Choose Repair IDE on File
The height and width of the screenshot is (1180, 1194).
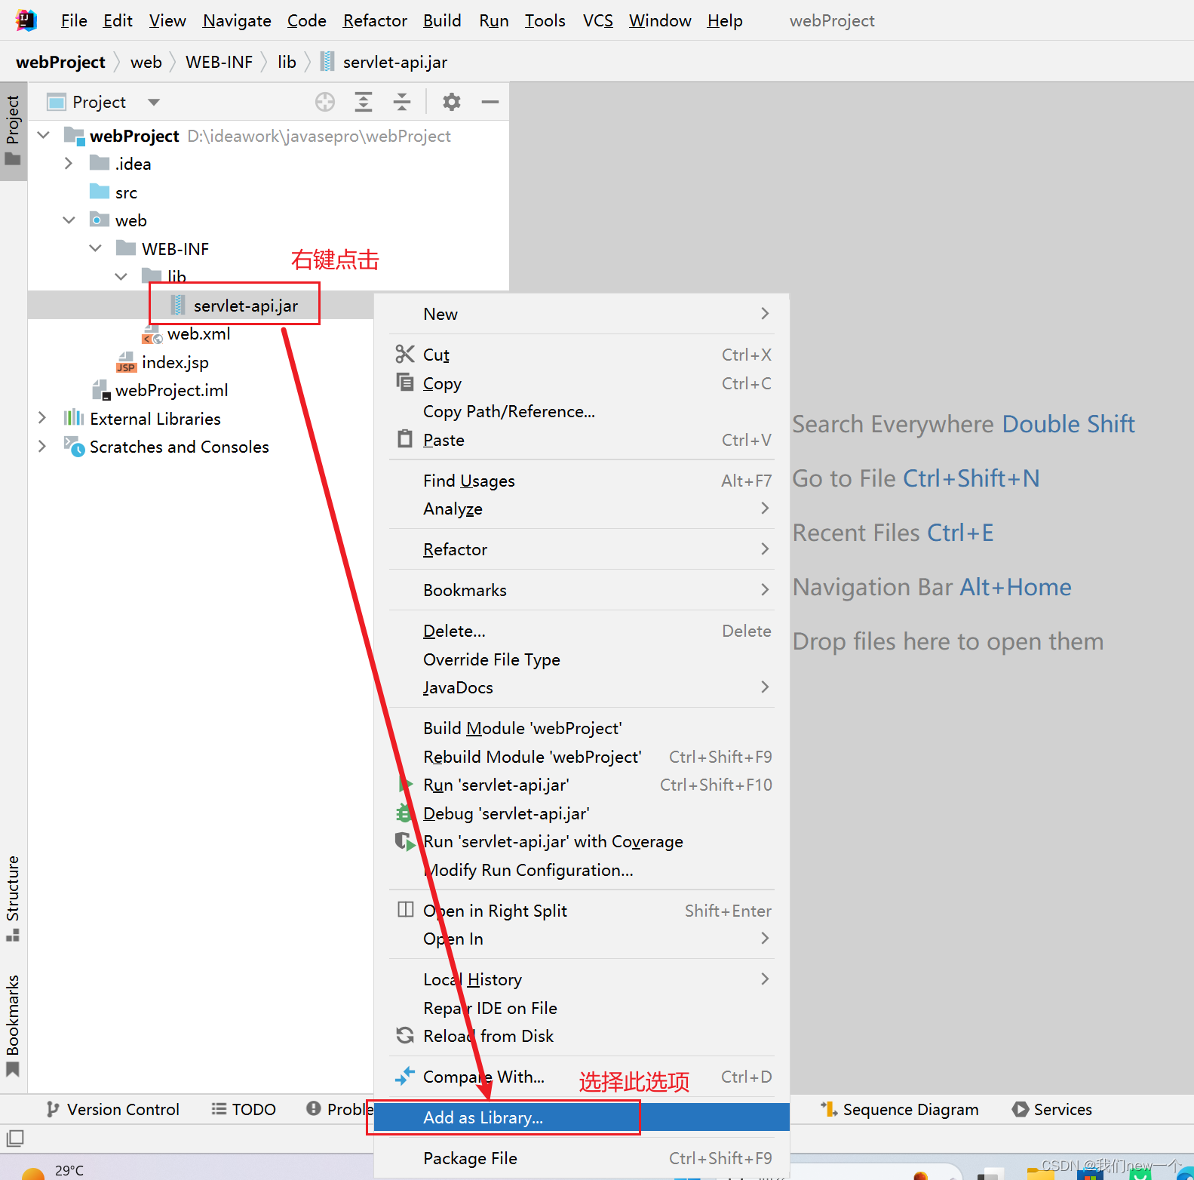582,1008
